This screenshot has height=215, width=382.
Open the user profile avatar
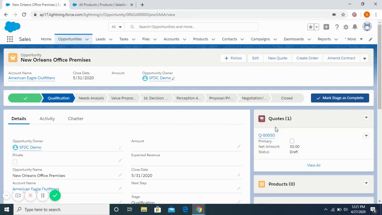tap(367, 27)
